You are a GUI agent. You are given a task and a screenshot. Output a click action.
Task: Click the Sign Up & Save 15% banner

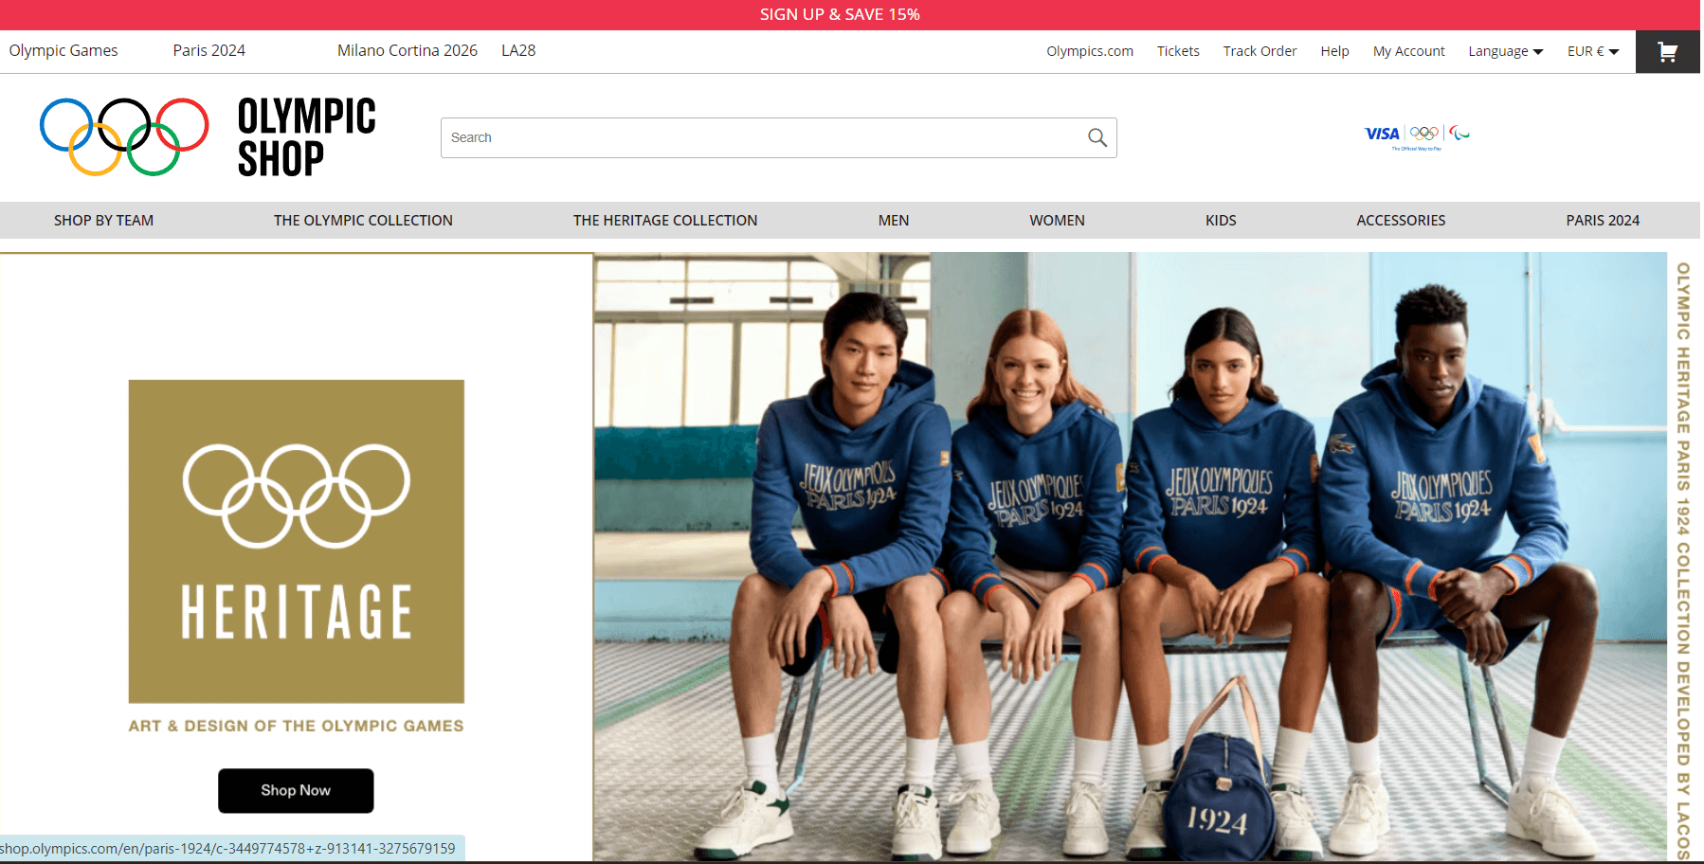click(840, 14)
